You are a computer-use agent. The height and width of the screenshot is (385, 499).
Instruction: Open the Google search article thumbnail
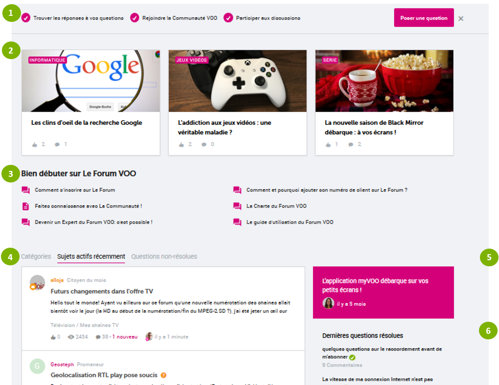coord(91,81)
